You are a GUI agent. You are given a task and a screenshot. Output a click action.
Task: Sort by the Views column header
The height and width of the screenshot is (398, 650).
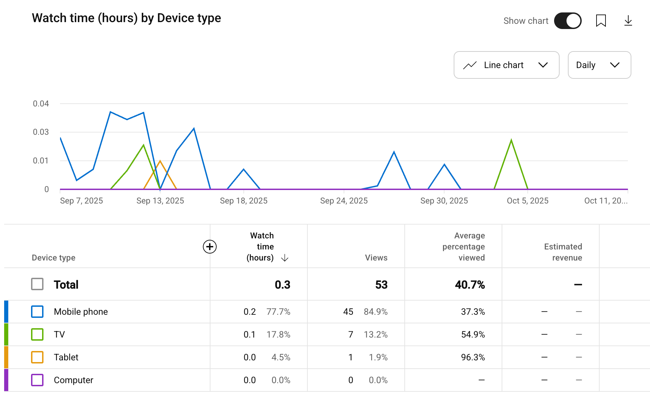(x=376, y=258)
